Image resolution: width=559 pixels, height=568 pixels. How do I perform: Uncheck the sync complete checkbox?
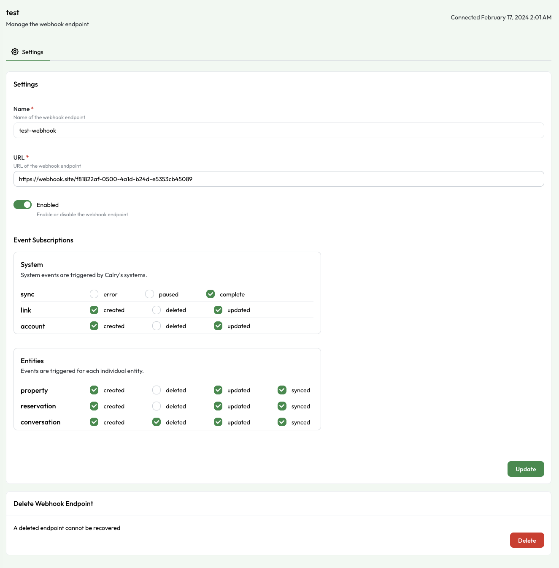click(x=211, y=294)
